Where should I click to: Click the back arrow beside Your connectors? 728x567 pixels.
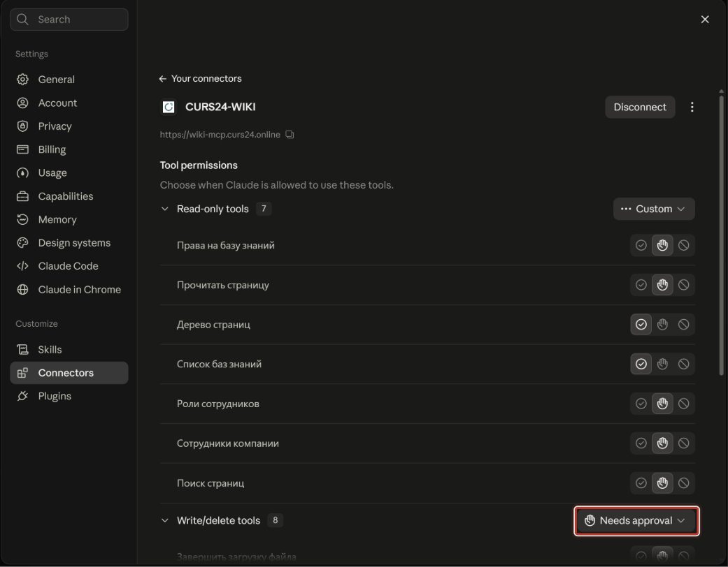coord(162,79)
